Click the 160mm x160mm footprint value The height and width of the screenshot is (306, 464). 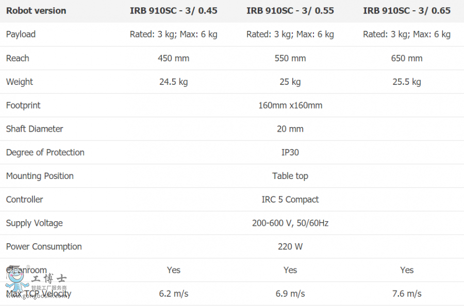(290, 105)
